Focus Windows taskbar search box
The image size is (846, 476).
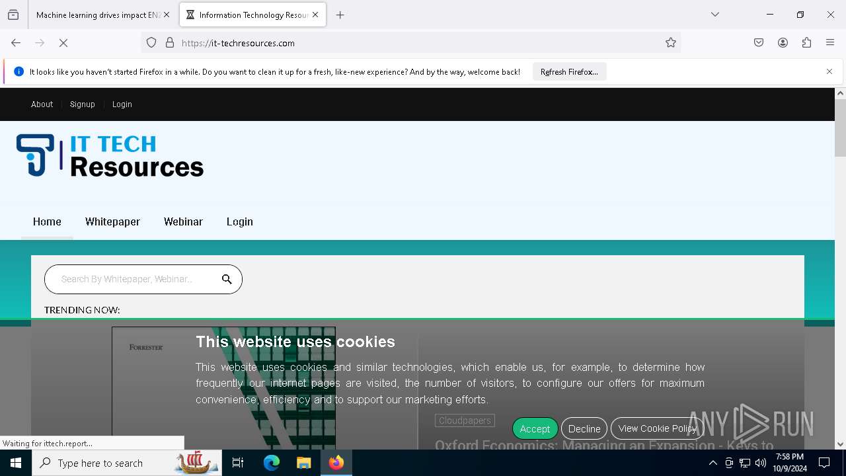(128, 463)
